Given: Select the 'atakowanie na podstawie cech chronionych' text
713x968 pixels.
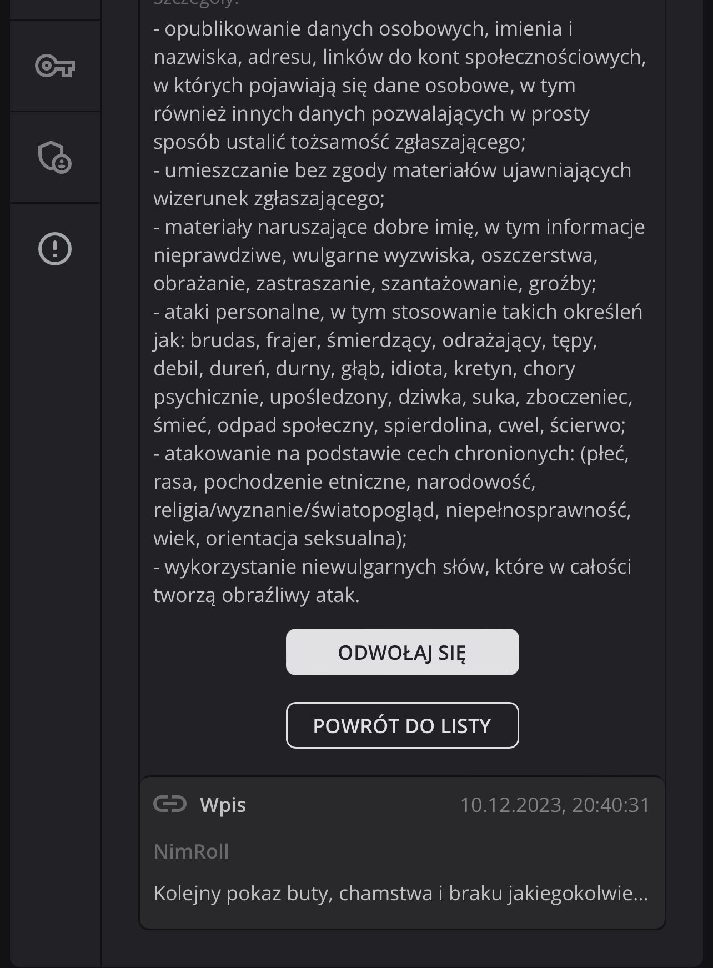Looking at the screenshot, I should 391,454.
